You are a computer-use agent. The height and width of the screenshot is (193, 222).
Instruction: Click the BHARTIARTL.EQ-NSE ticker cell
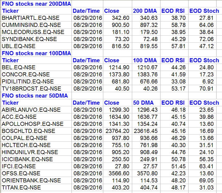point(31,18)
